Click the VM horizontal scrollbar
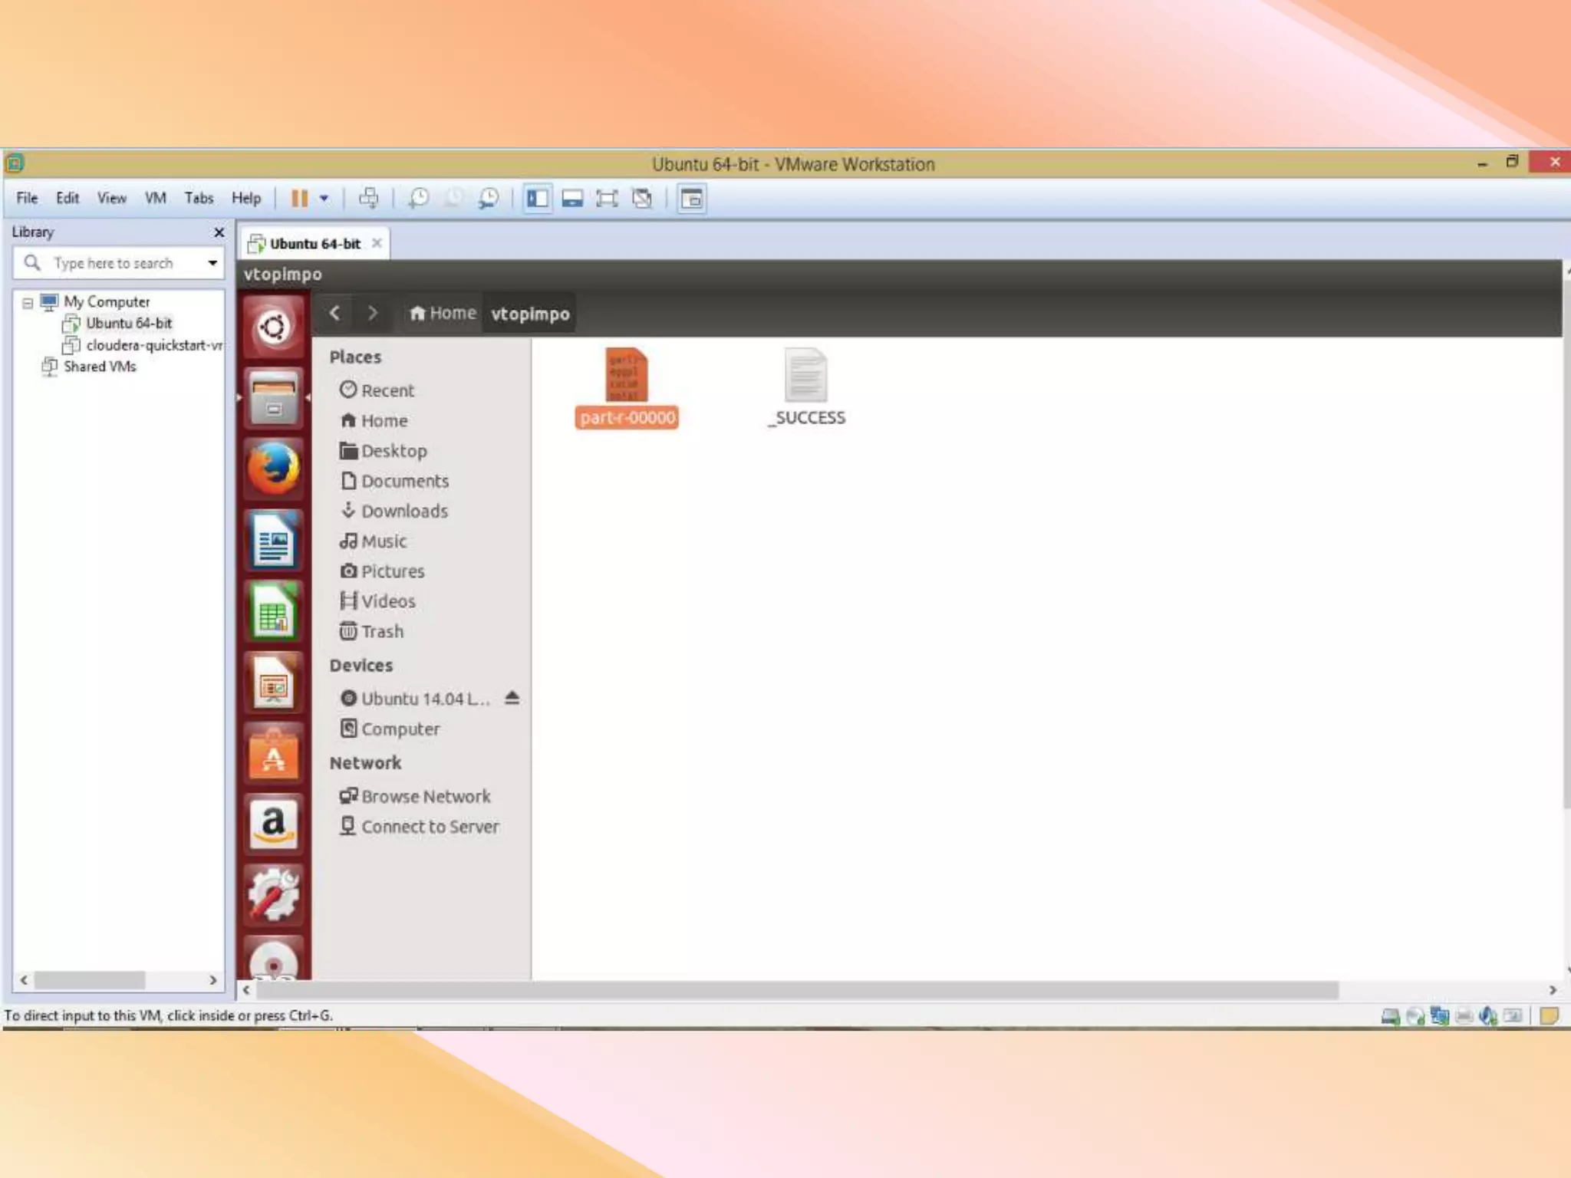Viewport: 1571px width, 1178px height. pos(798,990)
